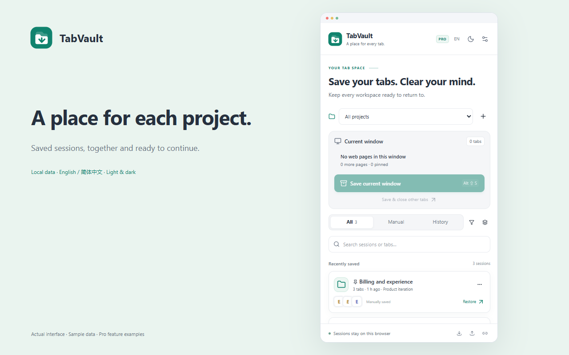The image size is (569, 355).
Task: Click the purple E favicon tile
Action: tap(357, 302)
